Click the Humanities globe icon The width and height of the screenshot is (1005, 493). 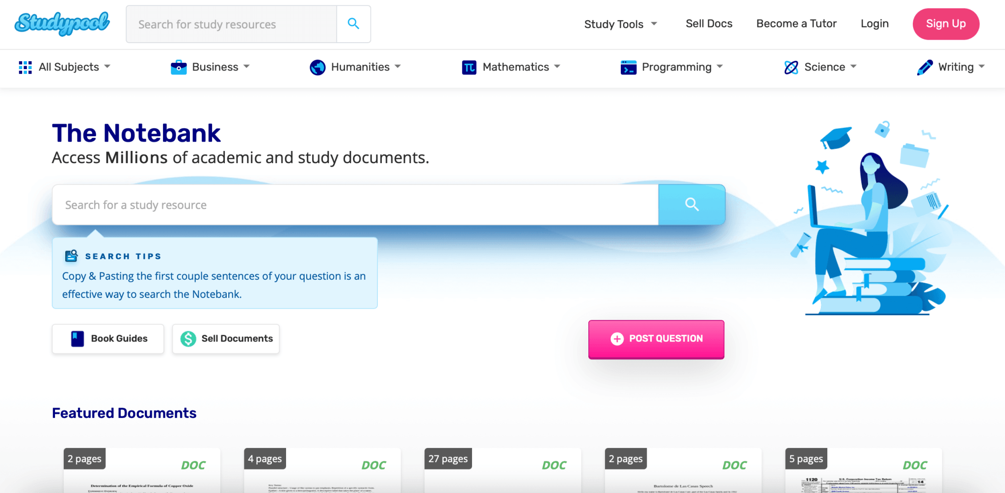pyautogui.click(x=317, y=67)
